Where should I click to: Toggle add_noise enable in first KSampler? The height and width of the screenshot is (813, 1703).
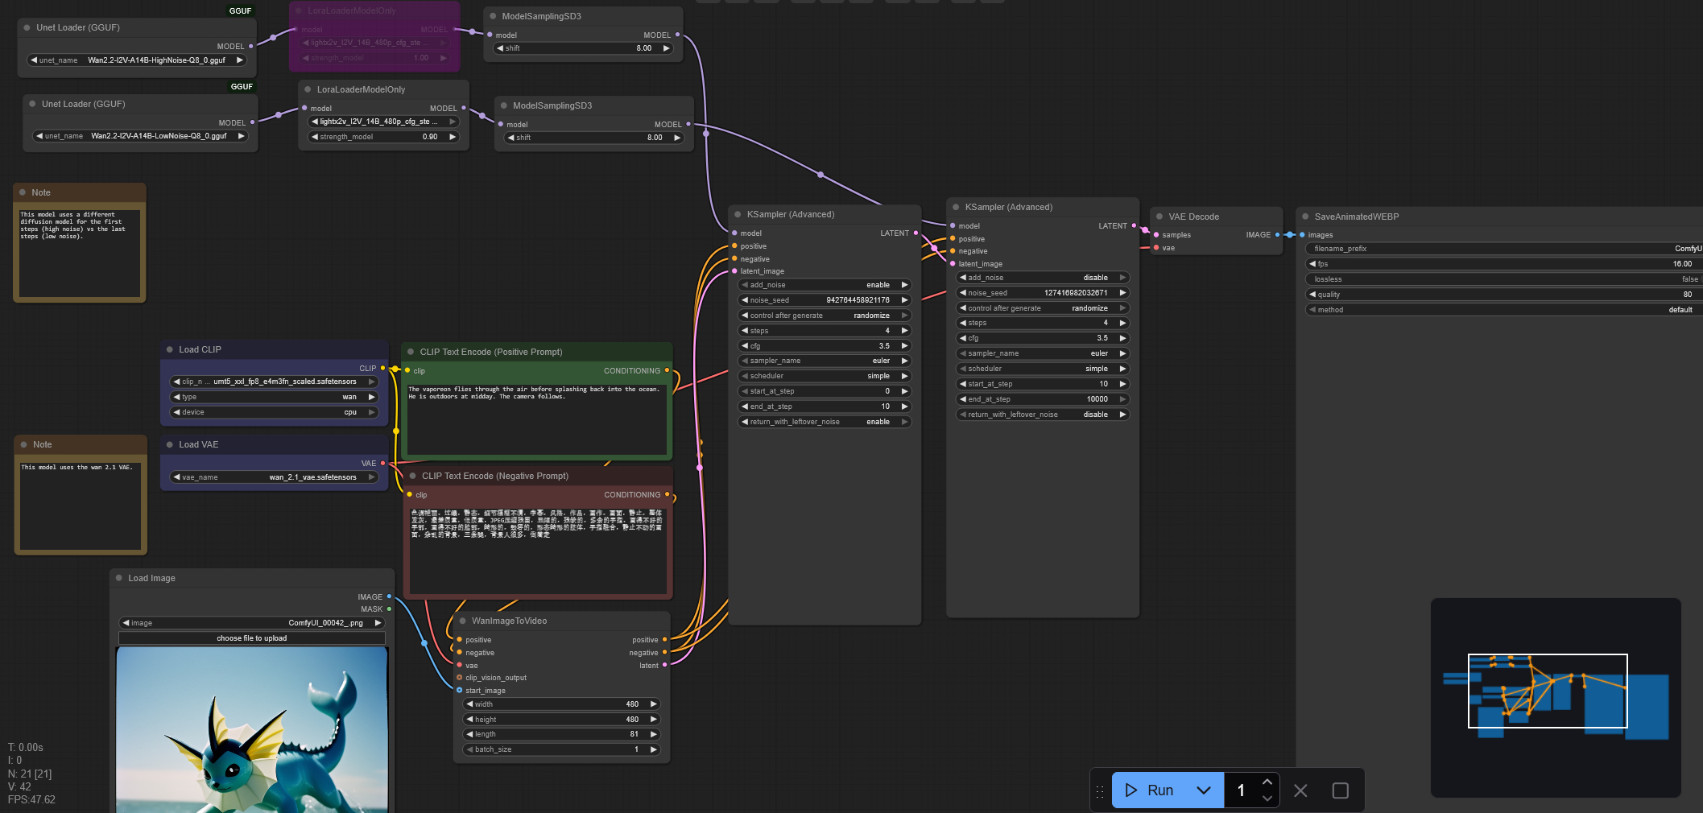click(825, 285)
